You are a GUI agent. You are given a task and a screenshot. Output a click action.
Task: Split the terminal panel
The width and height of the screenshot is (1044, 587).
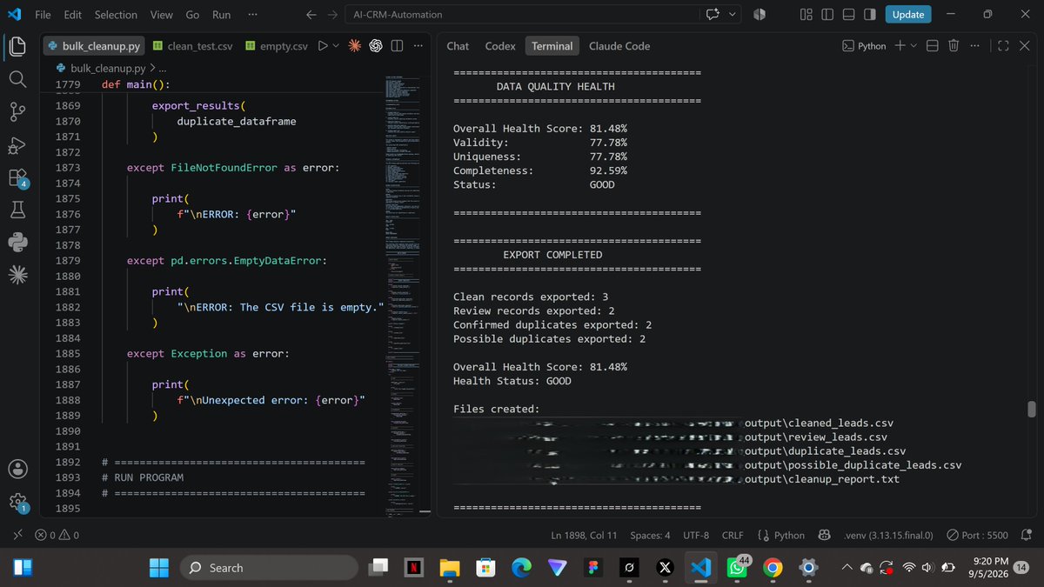932,46
